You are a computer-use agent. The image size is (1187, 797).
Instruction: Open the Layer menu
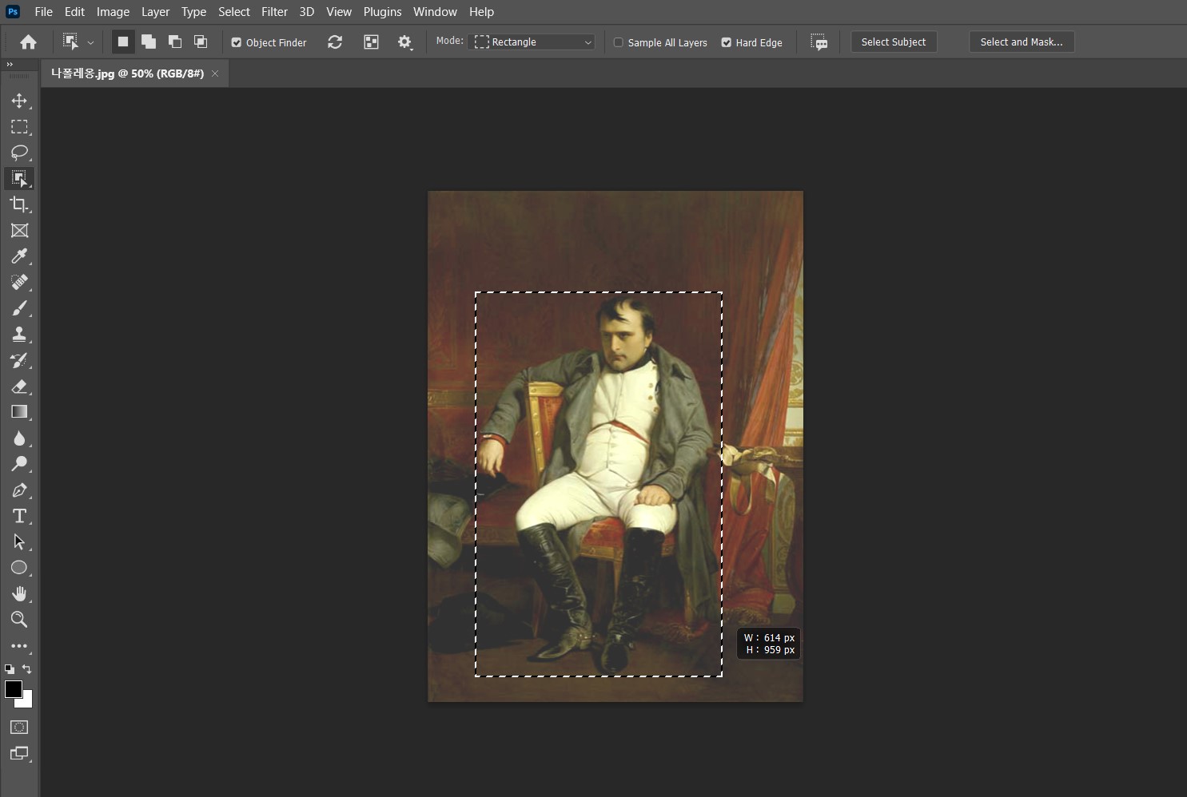pyautogui.click(x=155, y=12)
